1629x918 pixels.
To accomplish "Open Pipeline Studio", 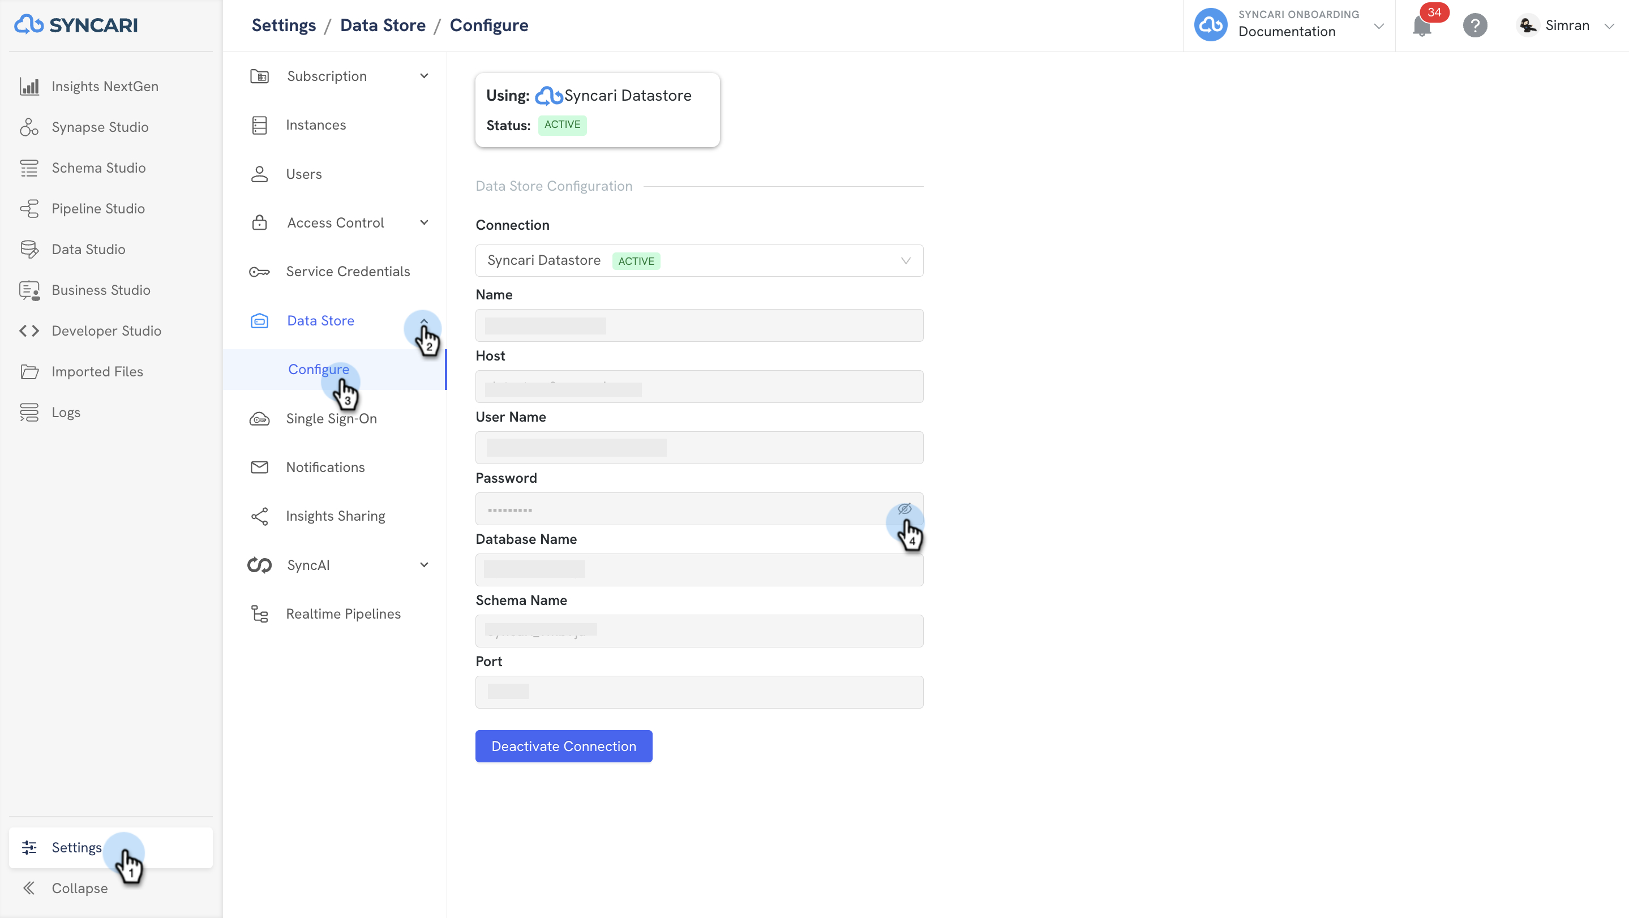I will (x=98, y=209).
